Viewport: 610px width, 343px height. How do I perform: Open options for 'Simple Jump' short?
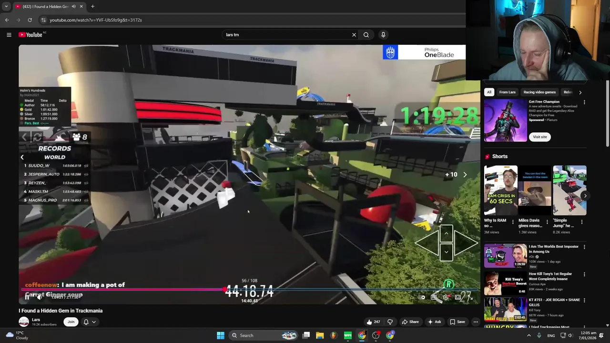(581, 222)
